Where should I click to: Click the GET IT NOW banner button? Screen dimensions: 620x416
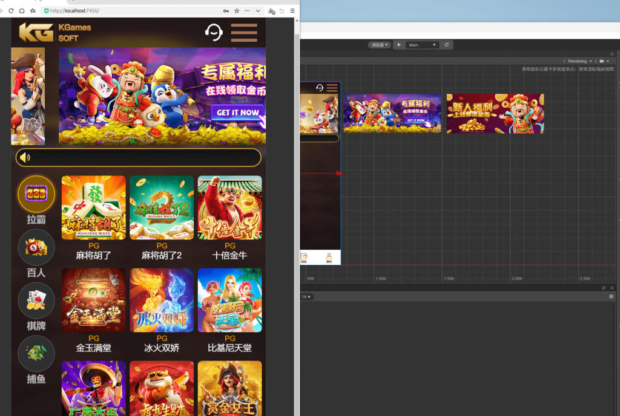[237, 112]
